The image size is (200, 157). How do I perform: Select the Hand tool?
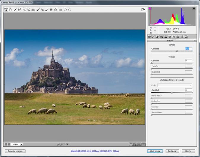coord(10,10)
